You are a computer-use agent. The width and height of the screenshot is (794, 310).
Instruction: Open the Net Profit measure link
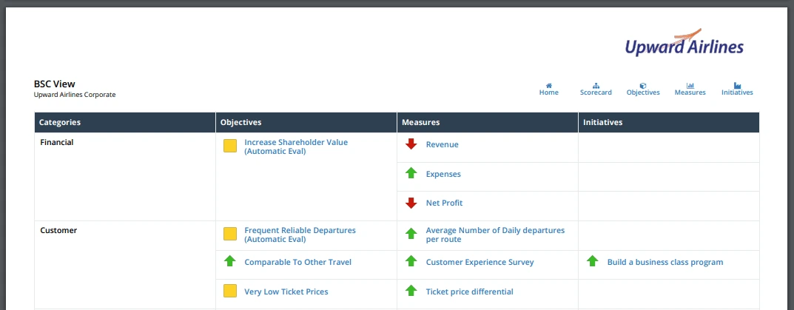(x=444, y=203)
